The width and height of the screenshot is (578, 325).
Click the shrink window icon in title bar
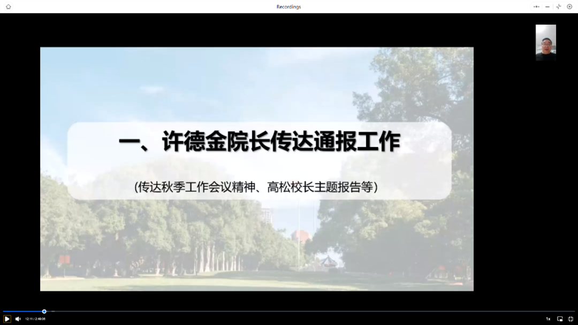click(x=559, y=6)
